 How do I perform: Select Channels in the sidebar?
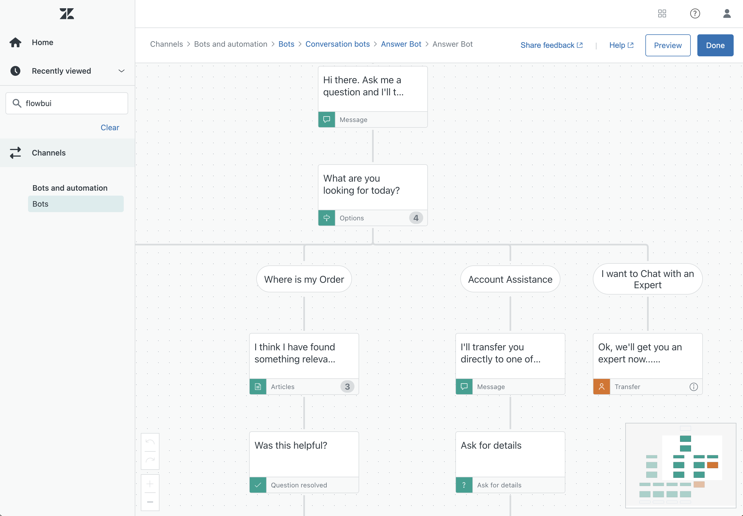point(67,153)
